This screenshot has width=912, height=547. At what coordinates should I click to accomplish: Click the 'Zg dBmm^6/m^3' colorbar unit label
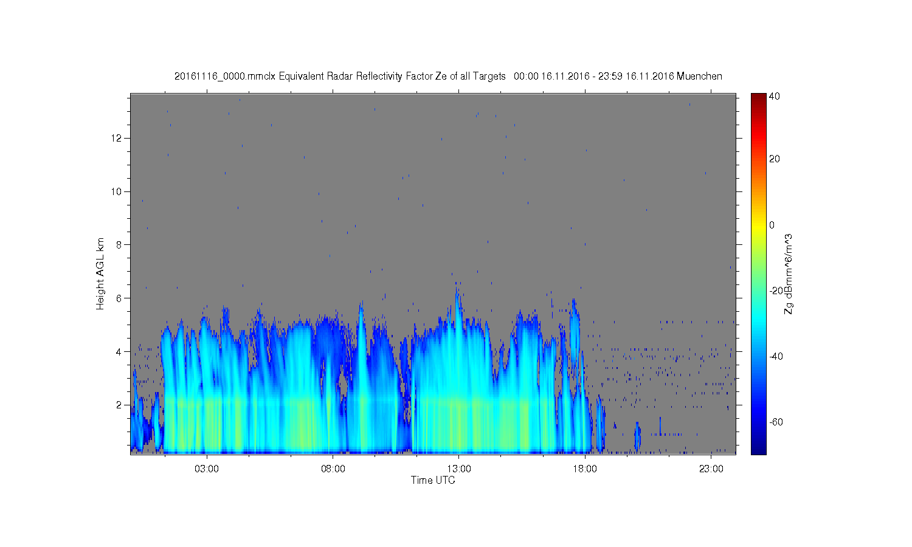click(789, 273)
